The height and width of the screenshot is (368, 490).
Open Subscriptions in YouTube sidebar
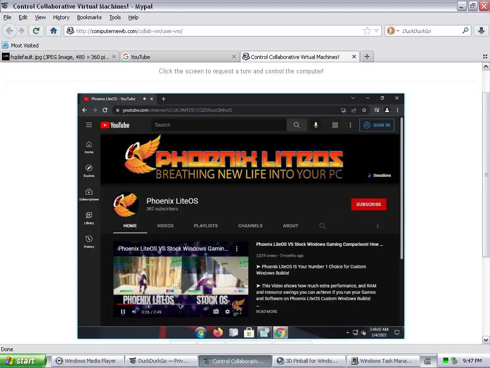(x=89, y=195)
